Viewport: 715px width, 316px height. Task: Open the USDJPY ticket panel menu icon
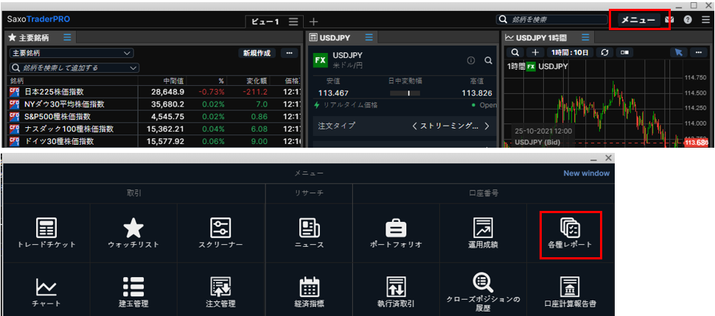369,37
